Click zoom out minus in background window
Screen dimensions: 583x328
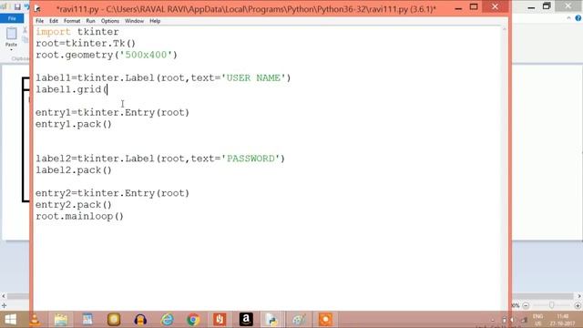point(526,305)
